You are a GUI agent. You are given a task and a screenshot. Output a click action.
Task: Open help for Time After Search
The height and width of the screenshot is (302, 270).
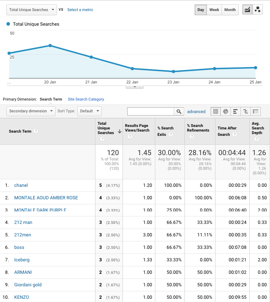coord(234,134)
